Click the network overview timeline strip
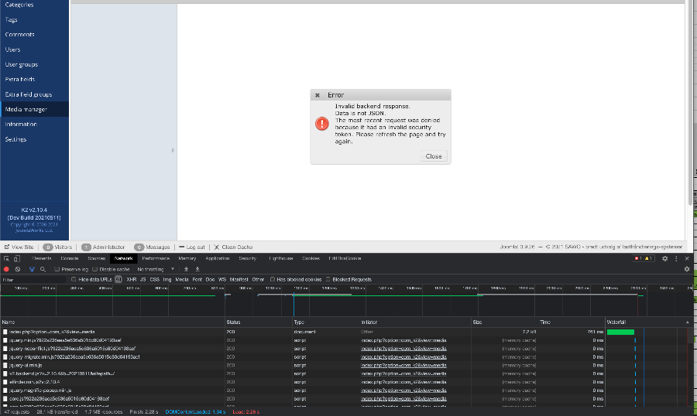 click(347, 301)
